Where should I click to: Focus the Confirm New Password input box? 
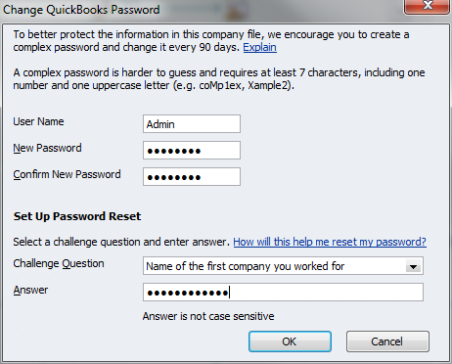point(192,176)
